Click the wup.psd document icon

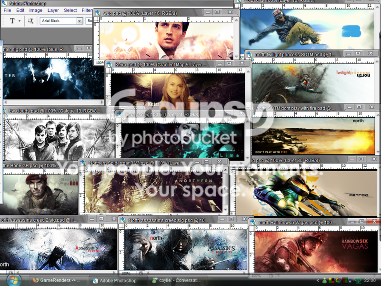pos(98,13)
